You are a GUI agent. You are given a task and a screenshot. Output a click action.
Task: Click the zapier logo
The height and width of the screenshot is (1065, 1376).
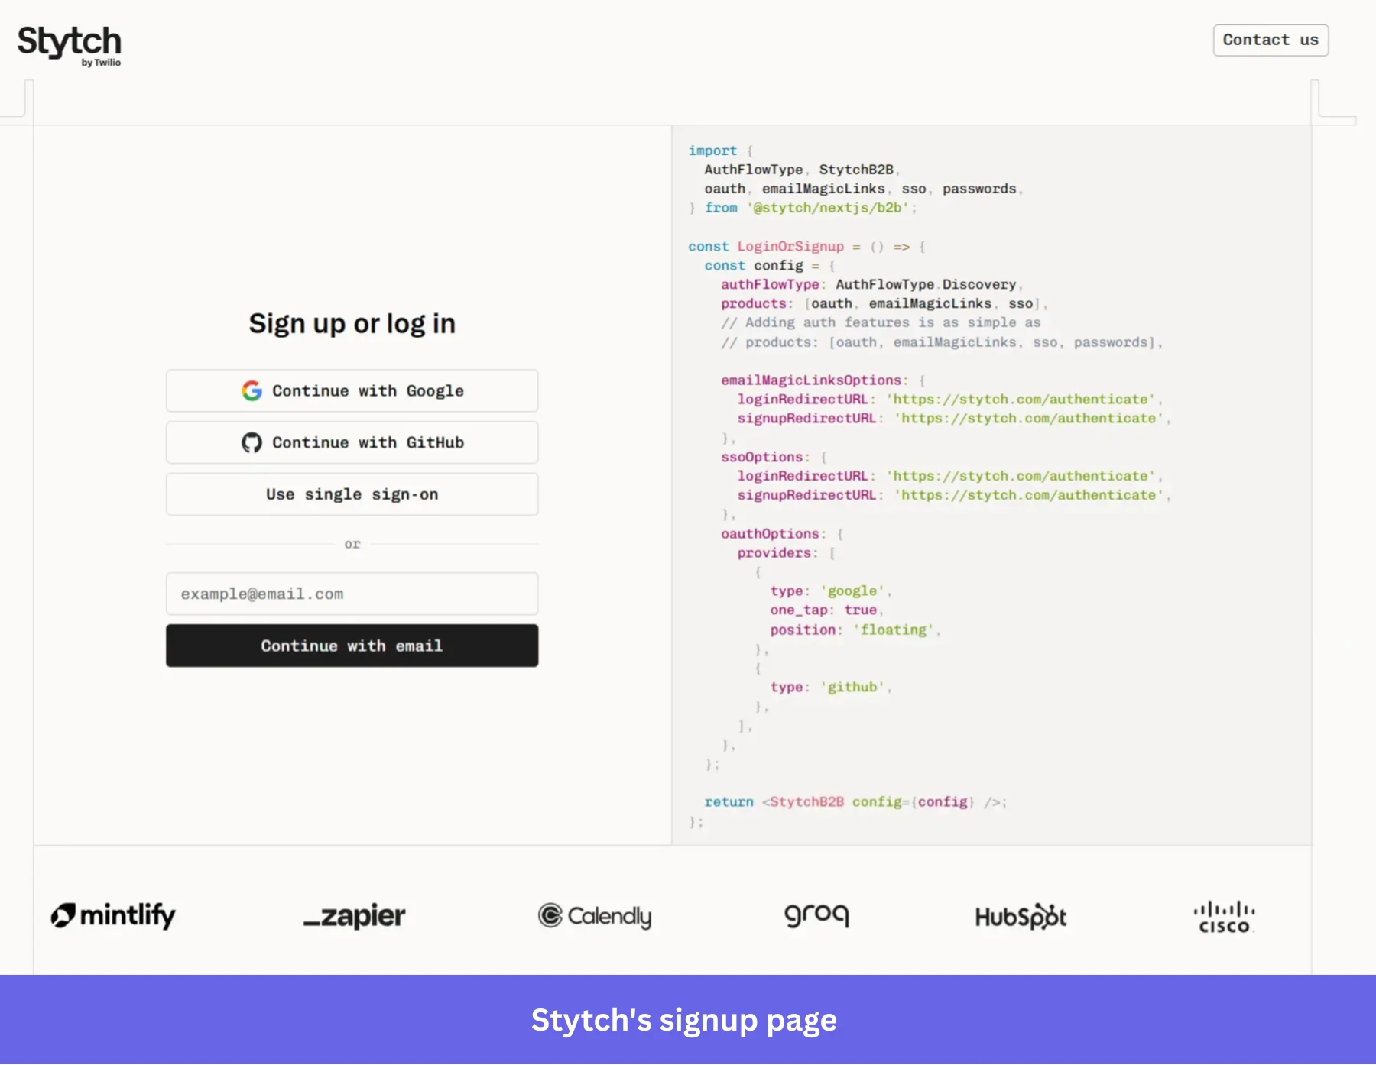(354, 916)
